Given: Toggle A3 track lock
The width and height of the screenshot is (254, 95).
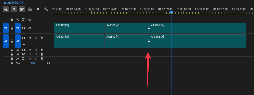Looking at the screenshot, I should 12,54.
